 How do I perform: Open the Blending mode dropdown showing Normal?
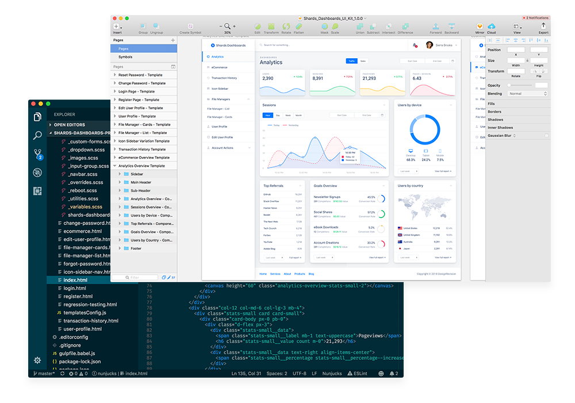point(527,94)
